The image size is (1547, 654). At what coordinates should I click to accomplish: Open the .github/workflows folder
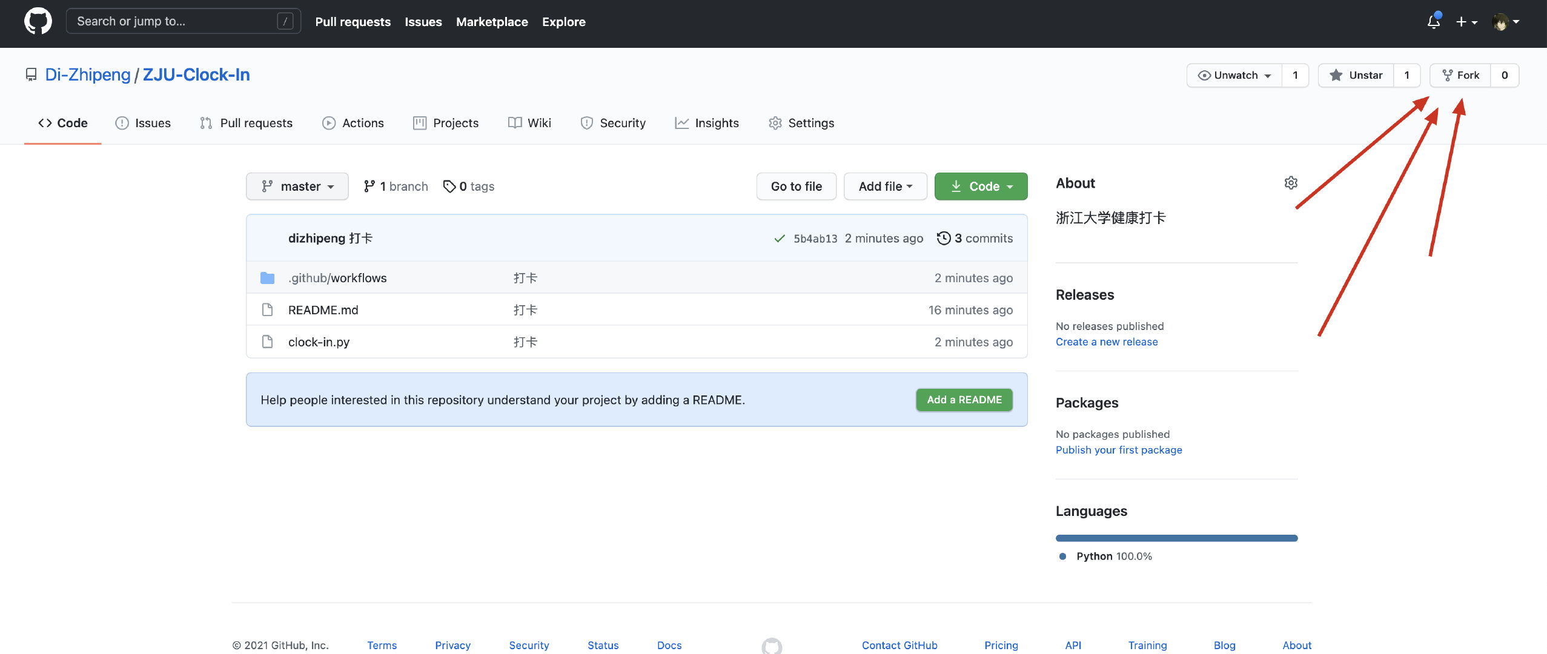(x=337, y=278)
